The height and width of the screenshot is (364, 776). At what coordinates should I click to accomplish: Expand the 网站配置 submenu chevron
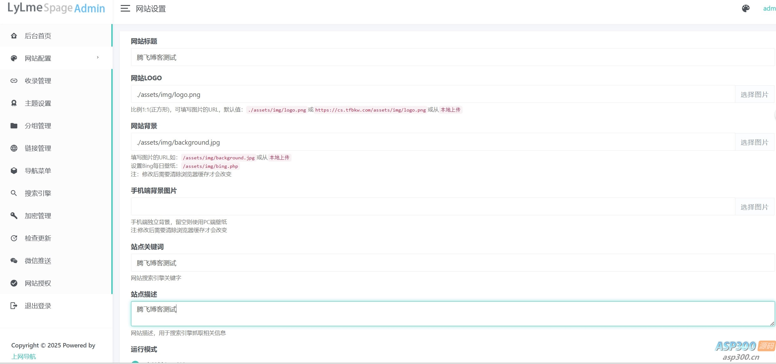point(98,57)
